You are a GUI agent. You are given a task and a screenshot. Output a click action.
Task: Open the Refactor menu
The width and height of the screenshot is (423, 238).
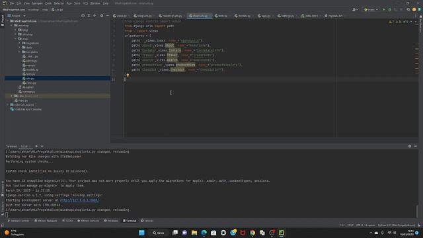tap(59, 3)
